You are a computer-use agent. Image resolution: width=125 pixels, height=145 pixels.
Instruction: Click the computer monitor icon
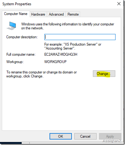tap(11, 26)
